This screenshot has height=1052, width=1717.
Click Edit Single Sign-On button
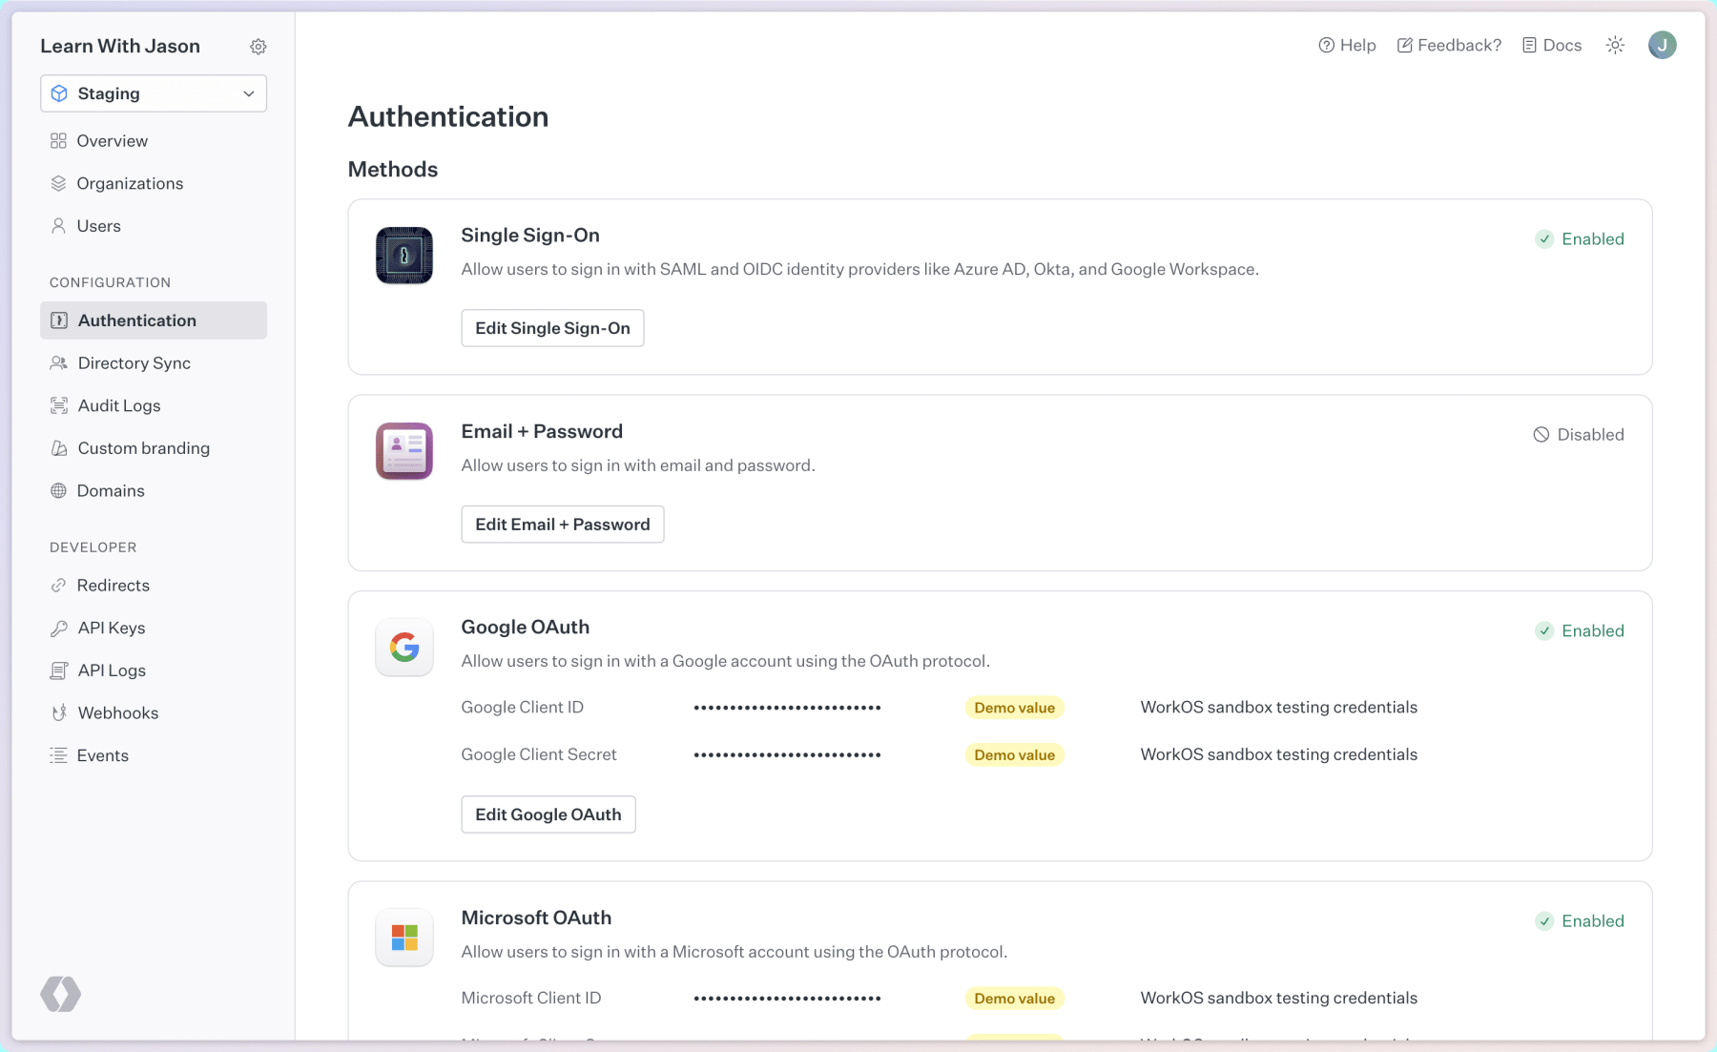(552, 328)
